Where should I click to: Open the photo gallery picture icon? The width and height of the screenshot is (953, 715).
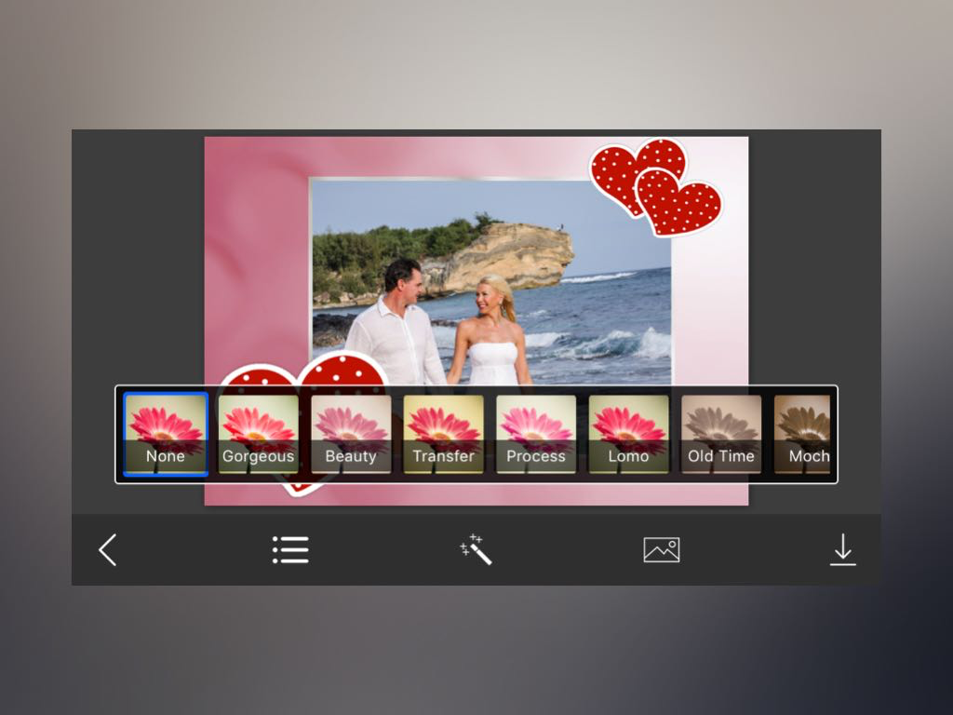click(x=662, y=549)
